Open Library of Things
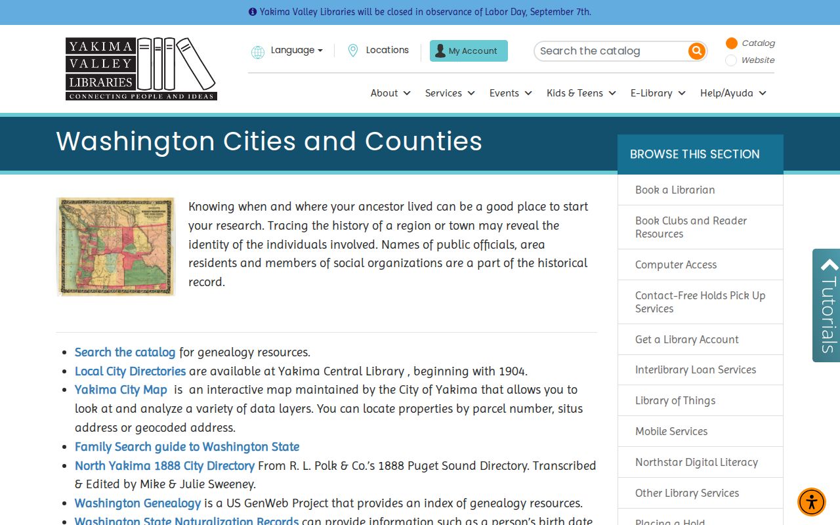 pyautogui.click(x=700, y=400)
